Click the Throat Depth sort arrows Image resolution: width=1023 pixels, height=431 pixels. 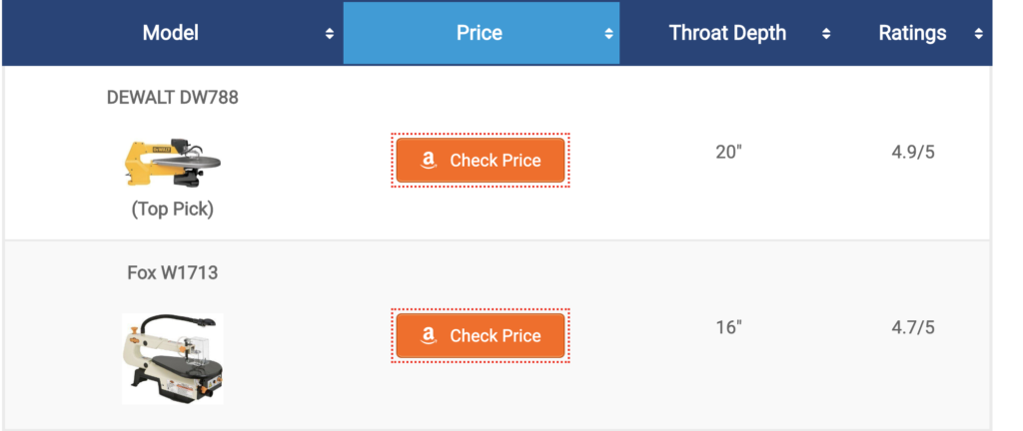coord(826,34)
